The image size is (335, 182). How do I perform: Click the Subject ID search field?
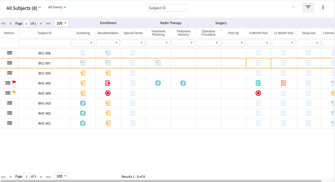(167, 8)
